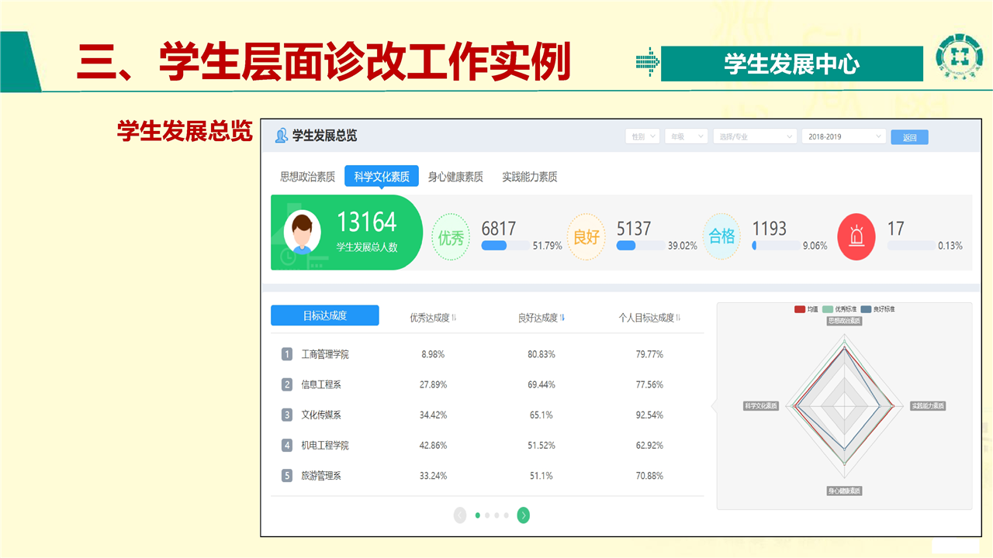This screenshot has height=558, width=993.
Task: Open the 性别 dropdown filter
Action: (642, 136)
